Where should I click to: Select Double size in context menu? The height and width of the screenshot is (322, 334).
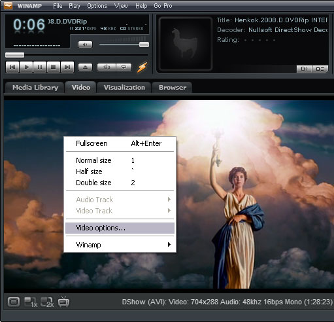[x=120, y=183]
